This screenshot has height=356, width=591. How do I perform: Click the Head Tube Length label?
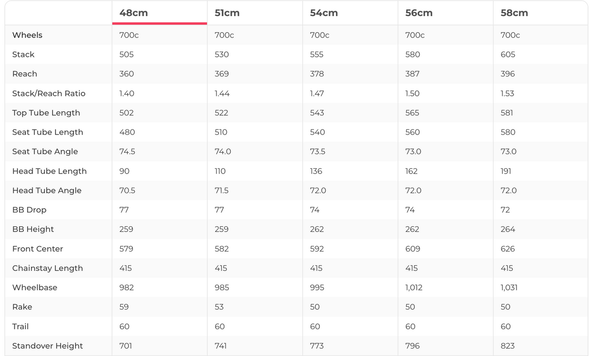click(49, 171)
